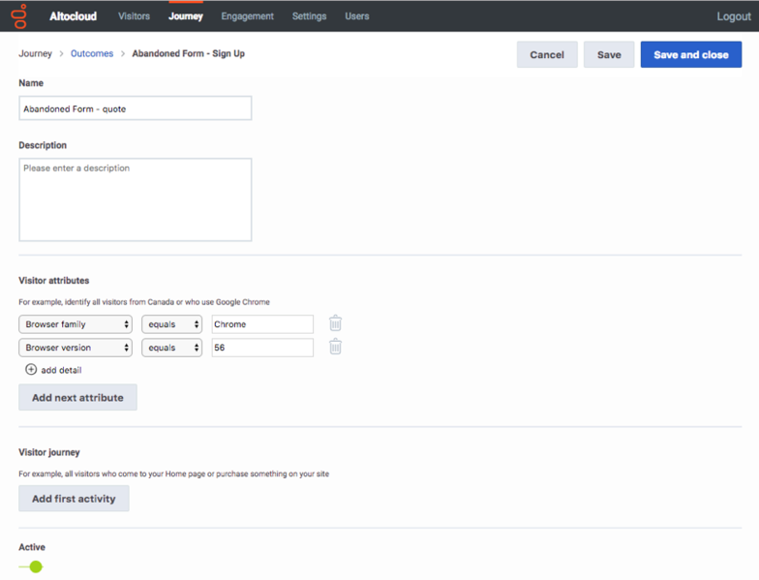Viewport: 759px width, 580px height.
Task: Click the Save and close button
Action: (691, 54)
